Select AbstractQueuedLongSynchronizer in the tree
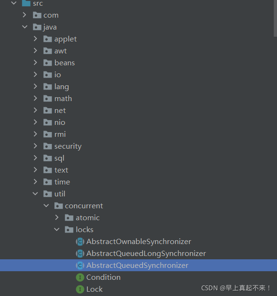The width and height of the screenshot is (277, 296). tap(146, 254)
